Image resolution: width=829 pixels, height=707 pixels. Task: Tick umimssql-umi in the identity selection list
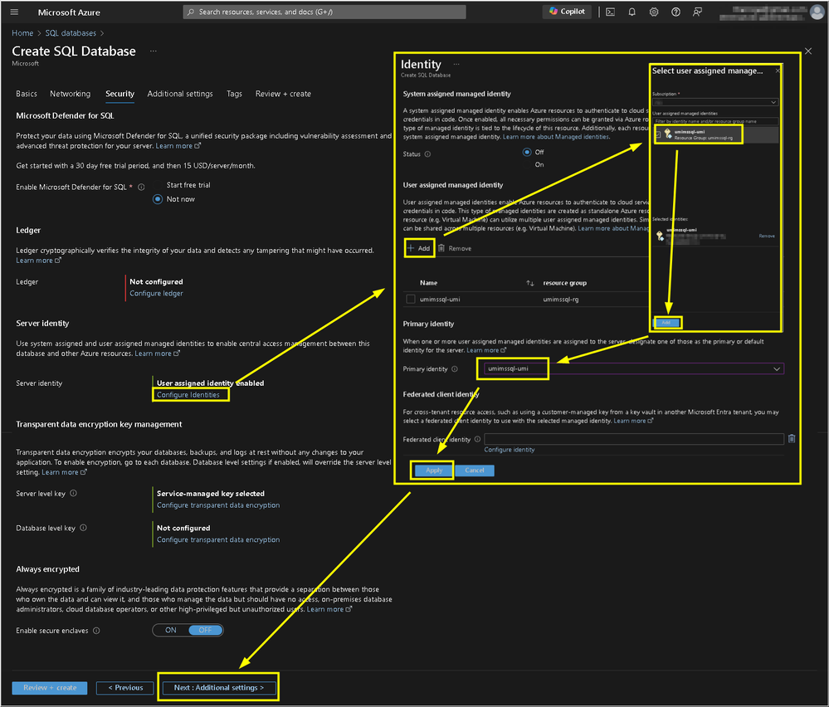point(658,134)
